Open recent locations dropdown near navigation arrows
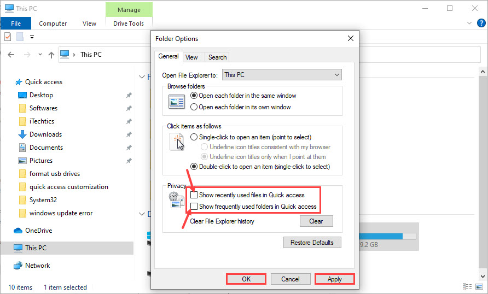 click(40, 55)
